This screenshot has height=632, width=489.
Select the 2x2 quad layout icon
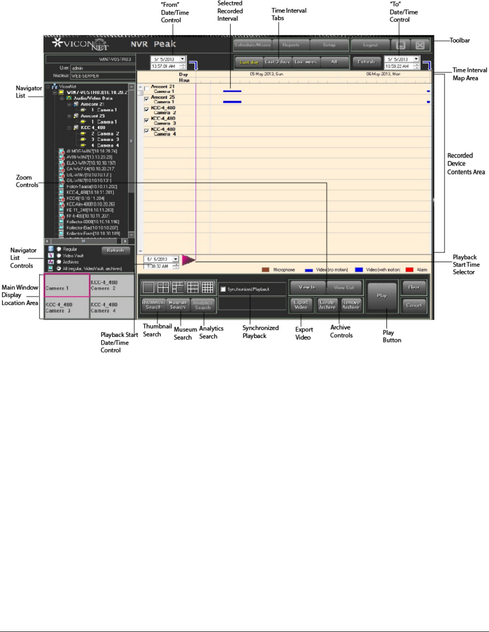coord(163,287)
